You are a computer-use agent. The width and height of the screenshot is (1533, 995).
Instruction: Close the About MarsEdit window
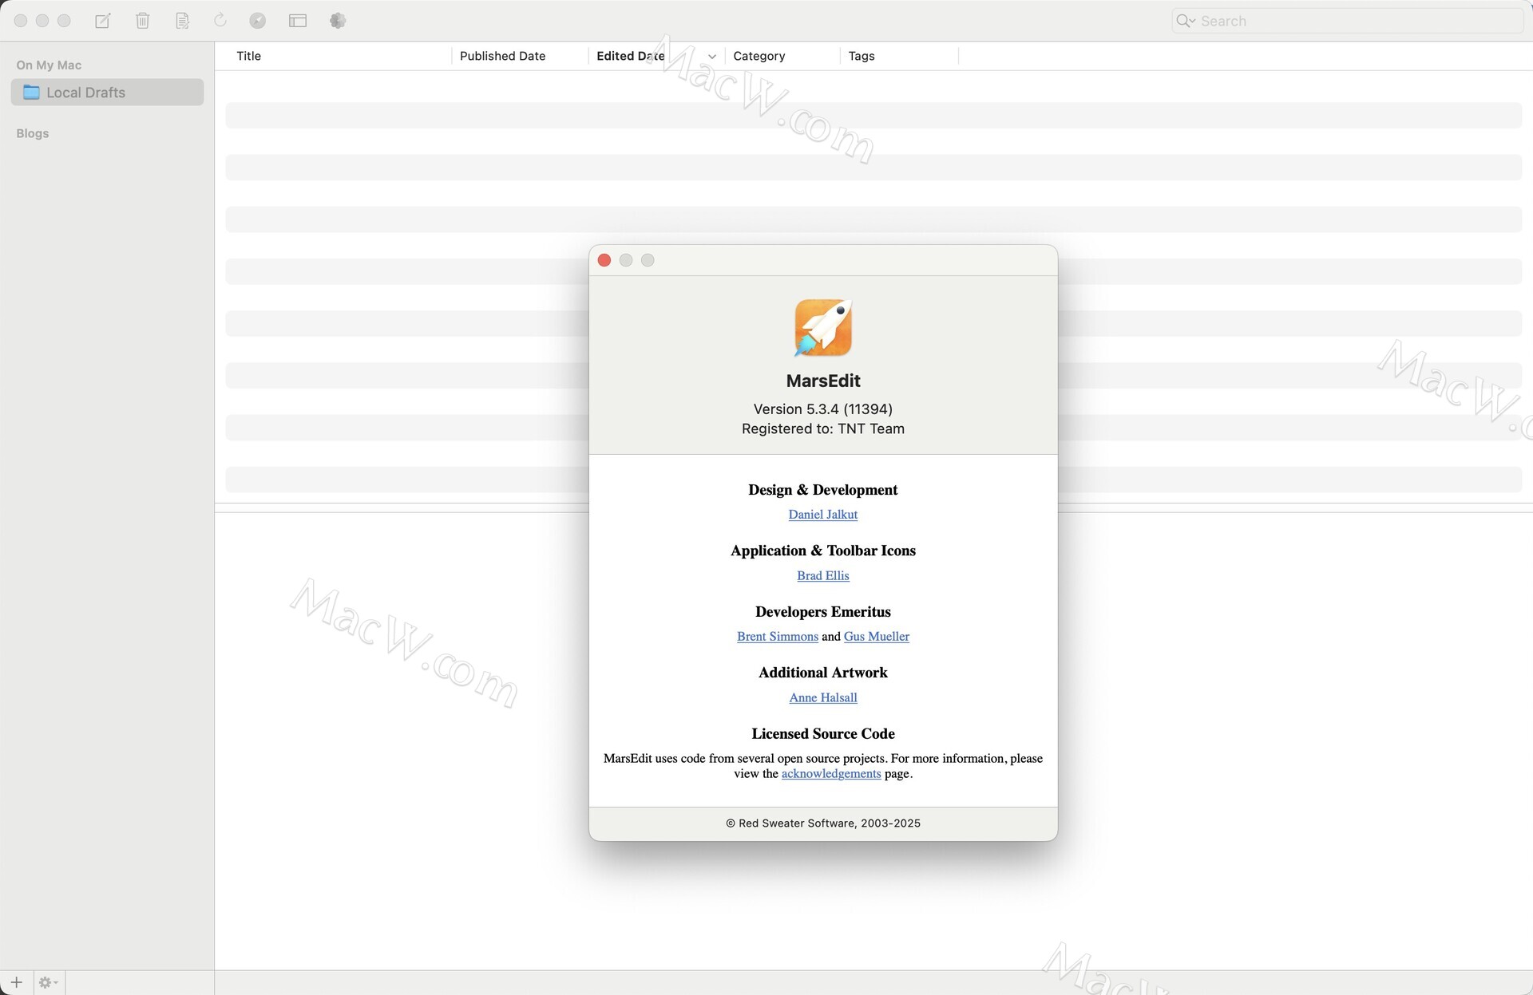[x=604, y=260]
